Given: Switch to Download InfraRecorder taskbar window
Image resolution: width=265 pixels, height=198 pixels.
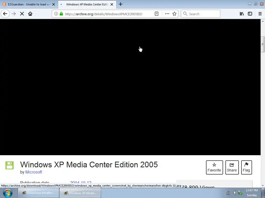Looking at the screenshot, I should pyautogui.click(x=39, y=193).
